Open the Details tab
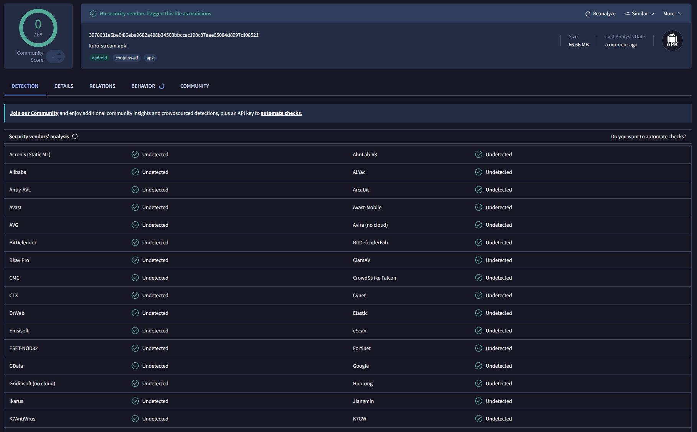Screen dimensions: 697x432 64,86
